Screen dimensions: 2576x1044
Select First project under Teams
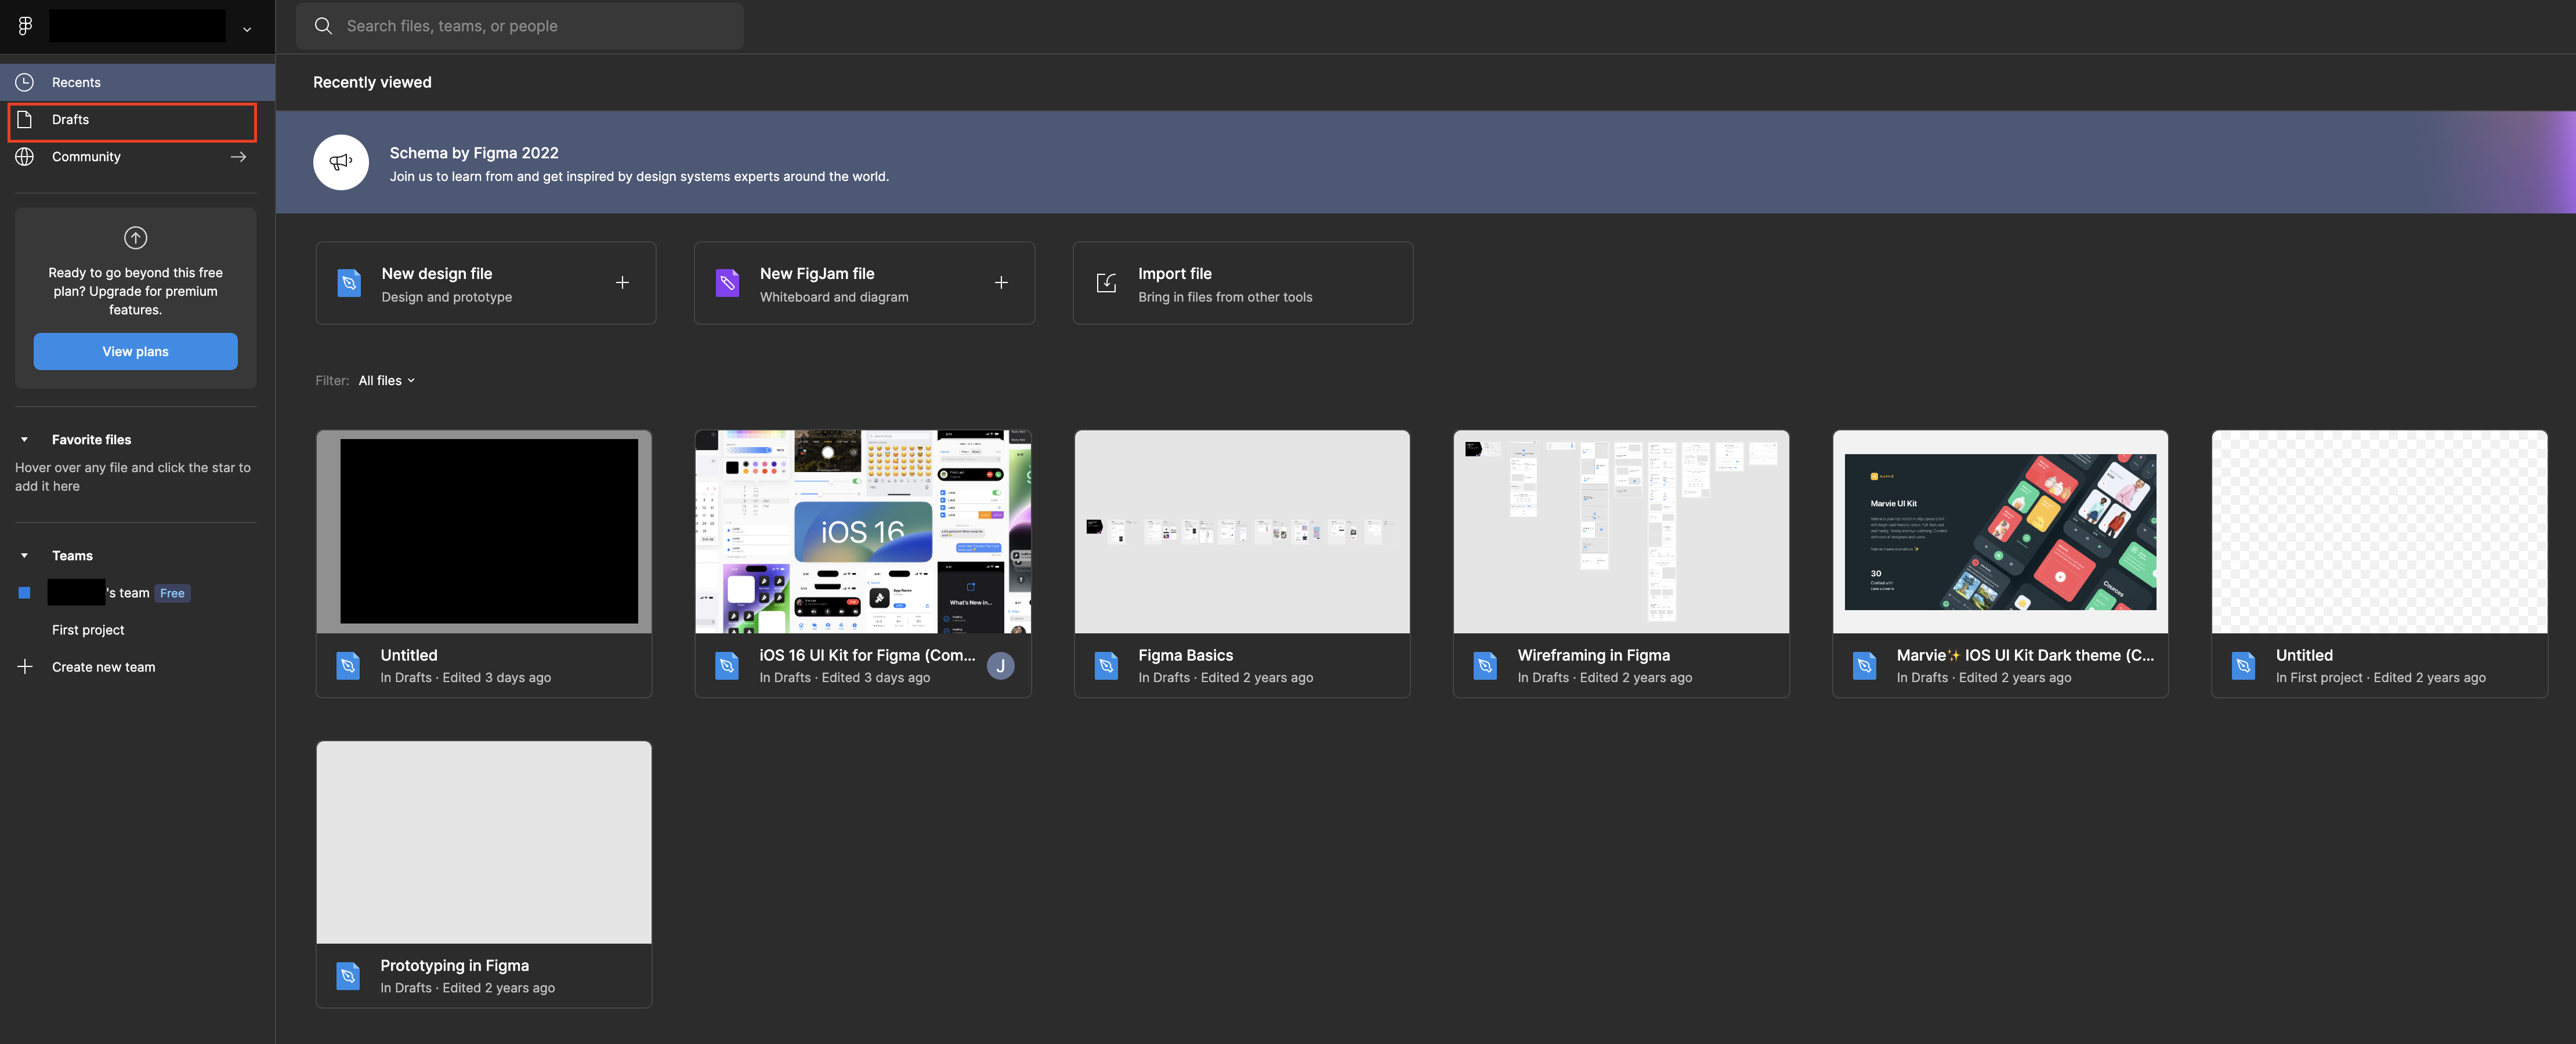pos(88,630)
